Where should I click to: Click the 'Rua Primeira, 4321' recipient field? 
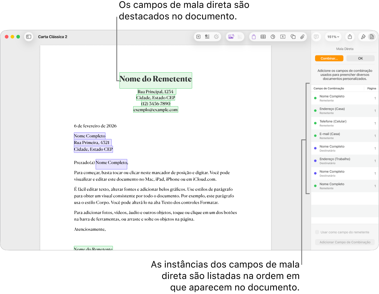click(x=92, y=143)
